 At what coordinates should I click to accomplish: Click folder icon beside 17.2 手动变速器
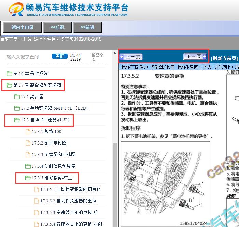coord(17,108)
